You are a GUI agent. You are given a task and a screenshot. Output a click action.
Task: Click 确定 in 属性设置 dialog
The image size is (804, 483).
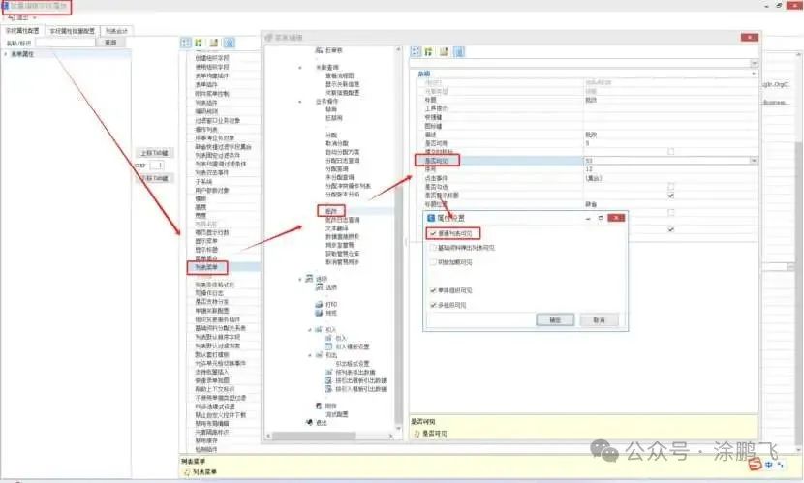(x=555, y=320)
